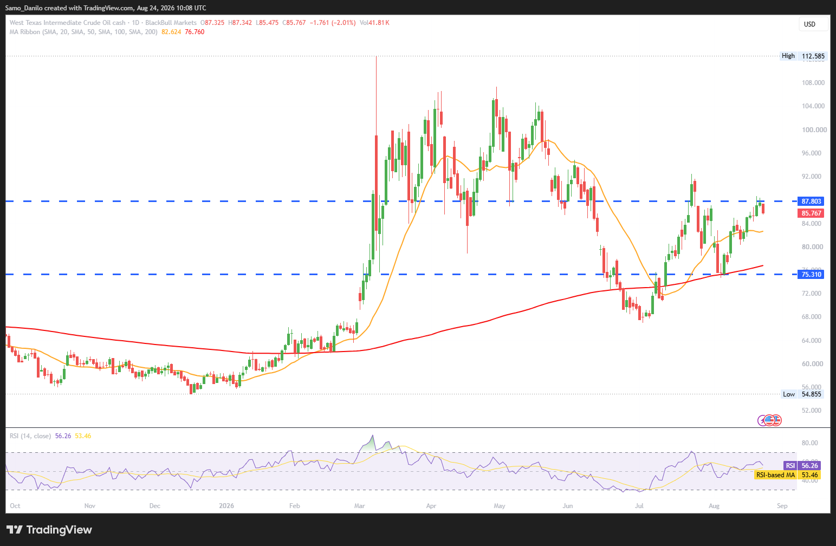
Task: Open the USD currency selector
Action: [813, 24]
